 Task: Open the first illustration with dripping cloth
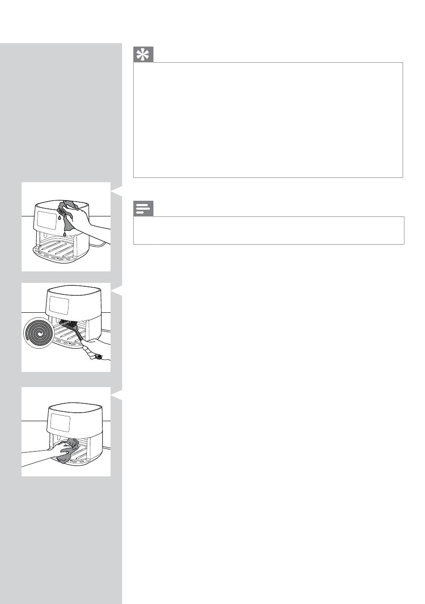[66, 227]
